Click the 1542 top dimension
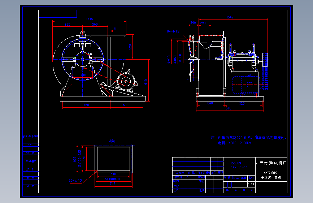The height and width of the screenshot is (203, 313). pyautogui.click(x=230, y=17)
